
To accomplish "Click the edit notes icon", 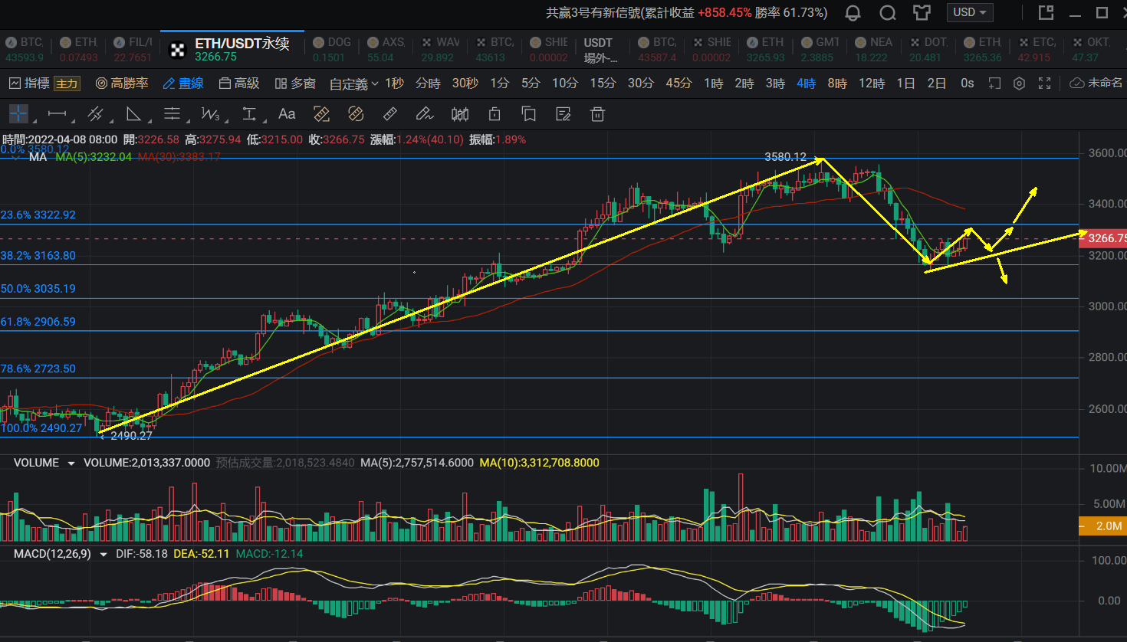I will [563, 114].
